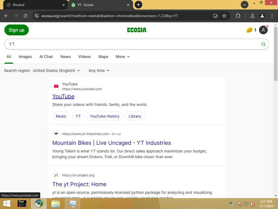
Task: Click the YouTube History chip
Action: tap(105, 116)
